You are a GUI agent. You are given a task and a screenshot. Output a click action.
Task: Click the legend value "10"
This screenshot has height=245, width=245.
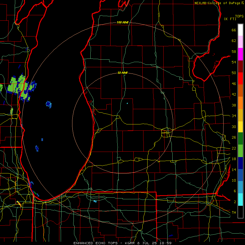pos(234,180)
